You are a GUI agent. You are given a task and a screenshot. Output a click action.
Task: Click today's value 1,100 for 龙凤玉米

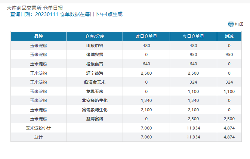tap(193, 91)
